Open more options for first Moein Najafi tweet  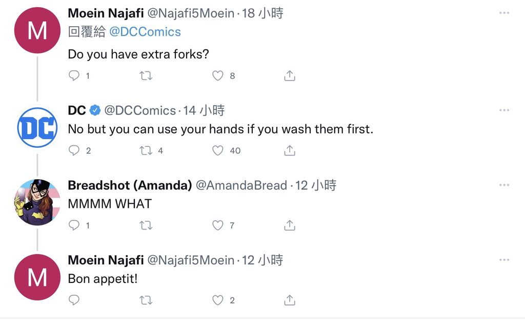coord(504,13)
